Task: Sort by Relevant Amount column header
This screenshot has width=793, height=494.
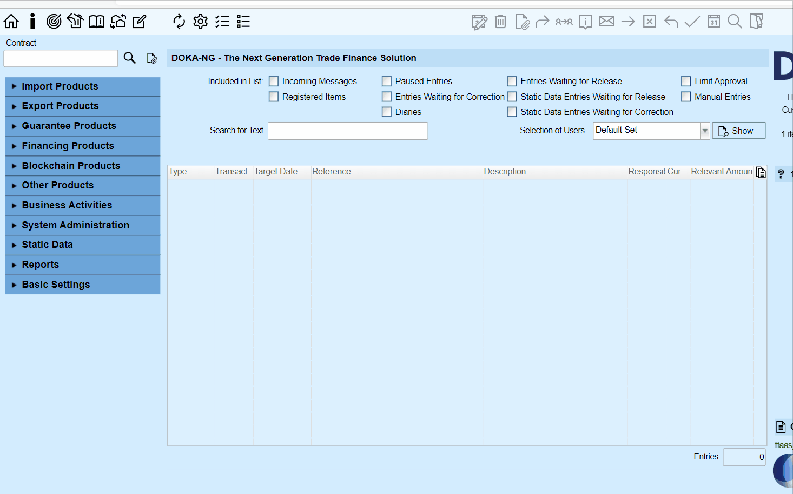Action: coord(722,172)
